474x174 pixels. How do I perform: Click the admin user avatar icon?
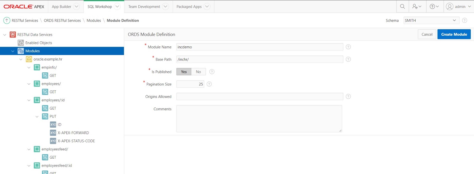pyautogui.click(x=450, y=6)
